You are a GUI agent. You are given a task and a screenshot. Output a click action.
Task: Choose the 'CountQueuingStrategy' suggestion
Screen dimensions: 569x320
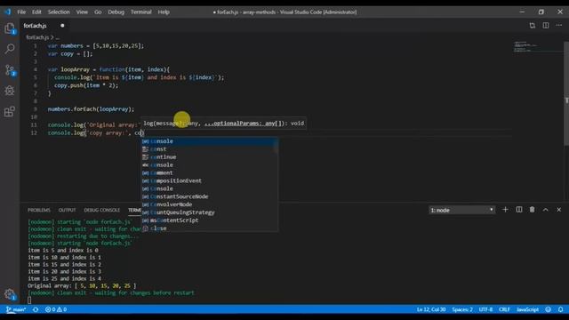pos(210,212)
